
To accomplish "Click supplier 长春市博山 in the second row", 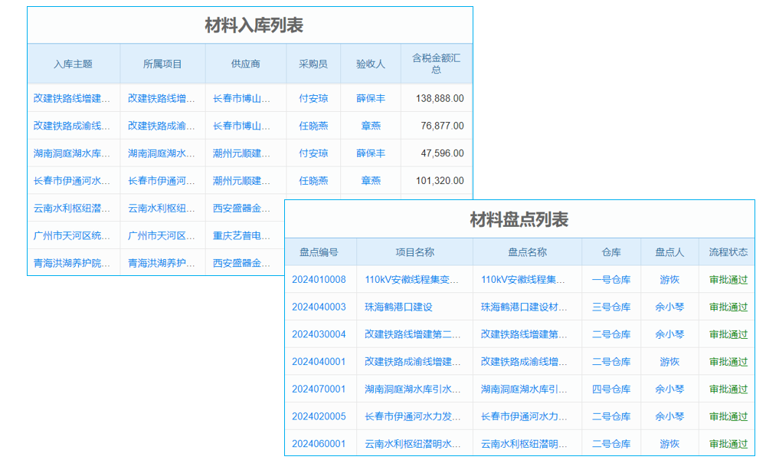I will (246, 126).
